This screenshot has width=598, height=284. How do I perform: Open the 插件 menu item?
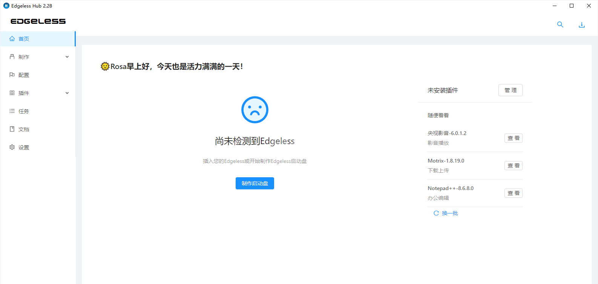pos(38,93)
